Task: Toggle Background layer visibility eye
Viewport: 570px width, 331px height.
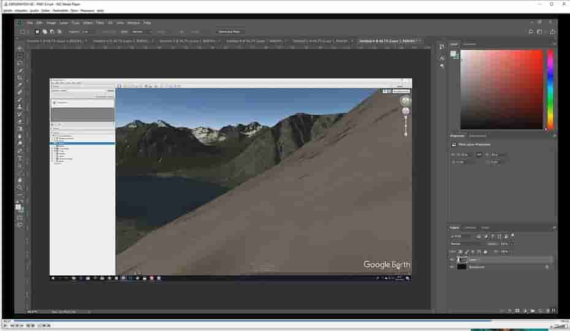Action: click(452, 267)
